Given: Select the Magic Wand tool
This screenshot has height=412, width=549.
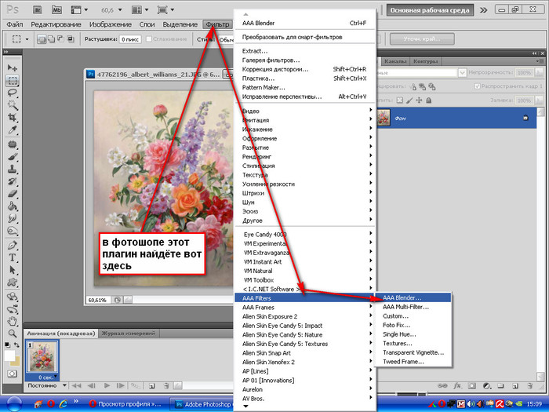Looking at the screenshot, I should 13,104.
